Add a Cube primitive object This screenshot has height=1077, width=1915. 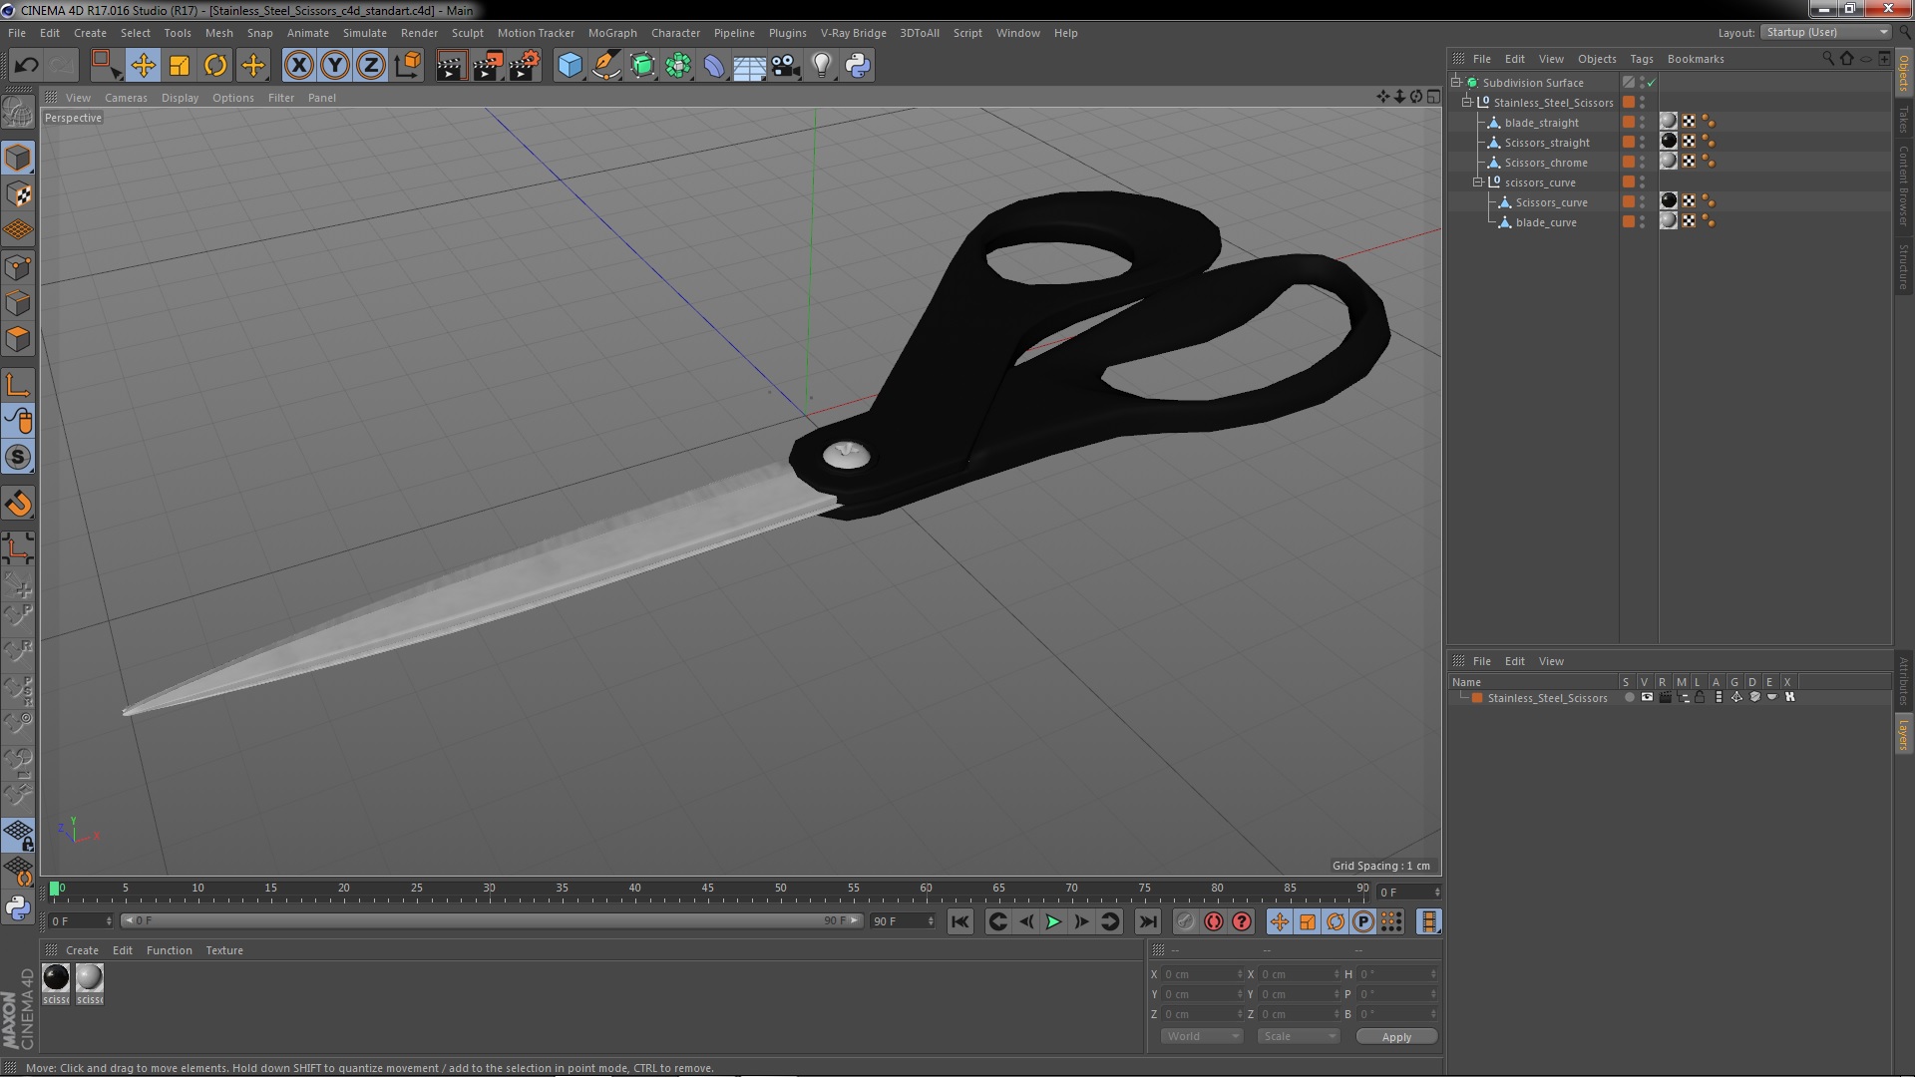(x=570, y=66)
